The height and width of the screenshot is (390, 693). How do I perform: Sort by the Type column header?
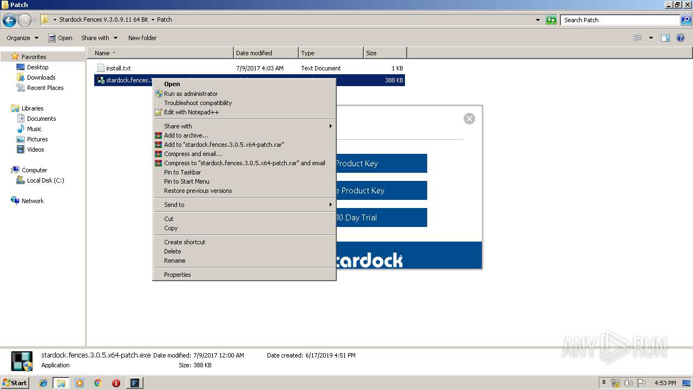(x=331, y=53)
